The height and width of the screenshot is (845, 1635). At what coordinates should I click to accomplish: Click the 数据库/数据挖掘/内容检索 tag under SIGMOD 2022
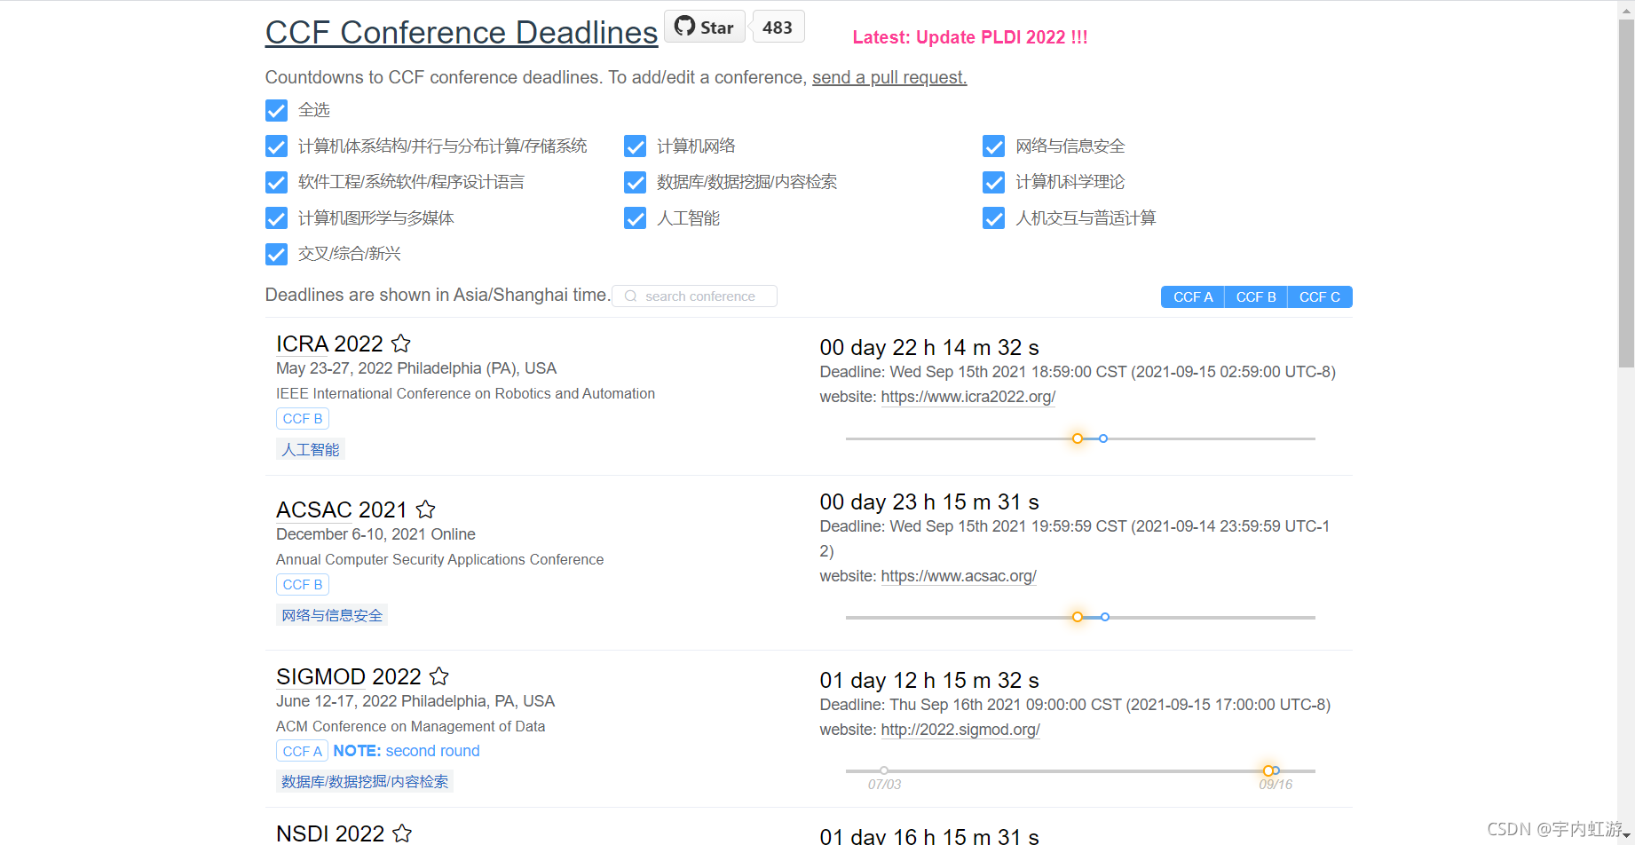coord(365,781)
